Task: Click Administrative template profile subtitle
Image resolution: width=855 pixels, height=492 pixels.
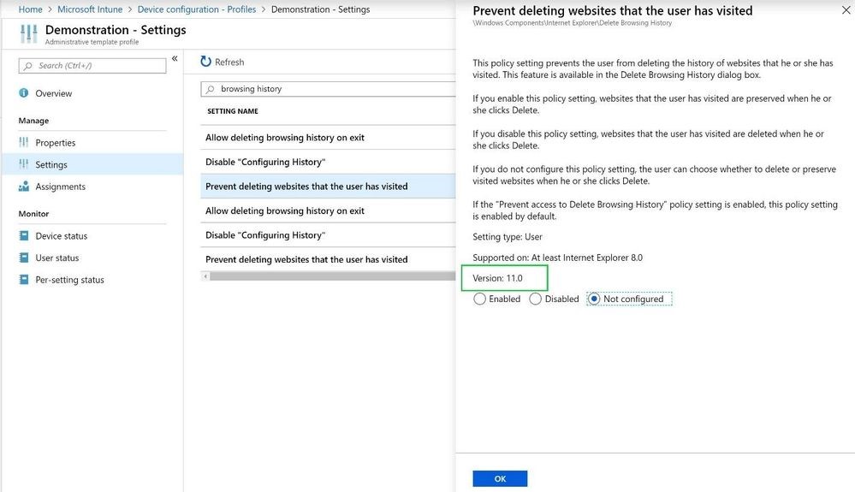Action: pyautogui.click(x=92, y=42)
